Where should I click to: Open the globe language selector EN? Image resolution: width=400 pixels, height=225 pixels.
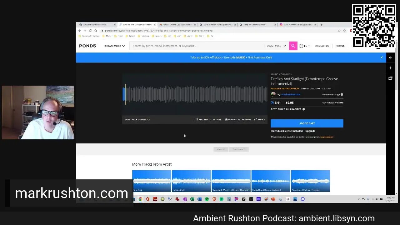(304, 46)
